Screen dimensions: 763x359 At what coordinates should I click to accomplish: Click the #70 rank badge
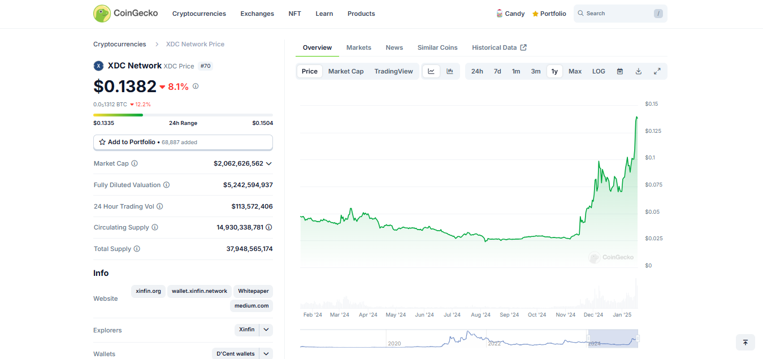(206, 66)
